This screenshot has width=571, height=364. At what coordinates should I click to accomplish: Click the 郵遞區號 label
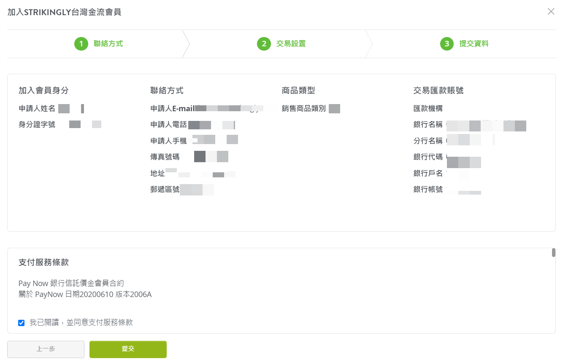165,190
